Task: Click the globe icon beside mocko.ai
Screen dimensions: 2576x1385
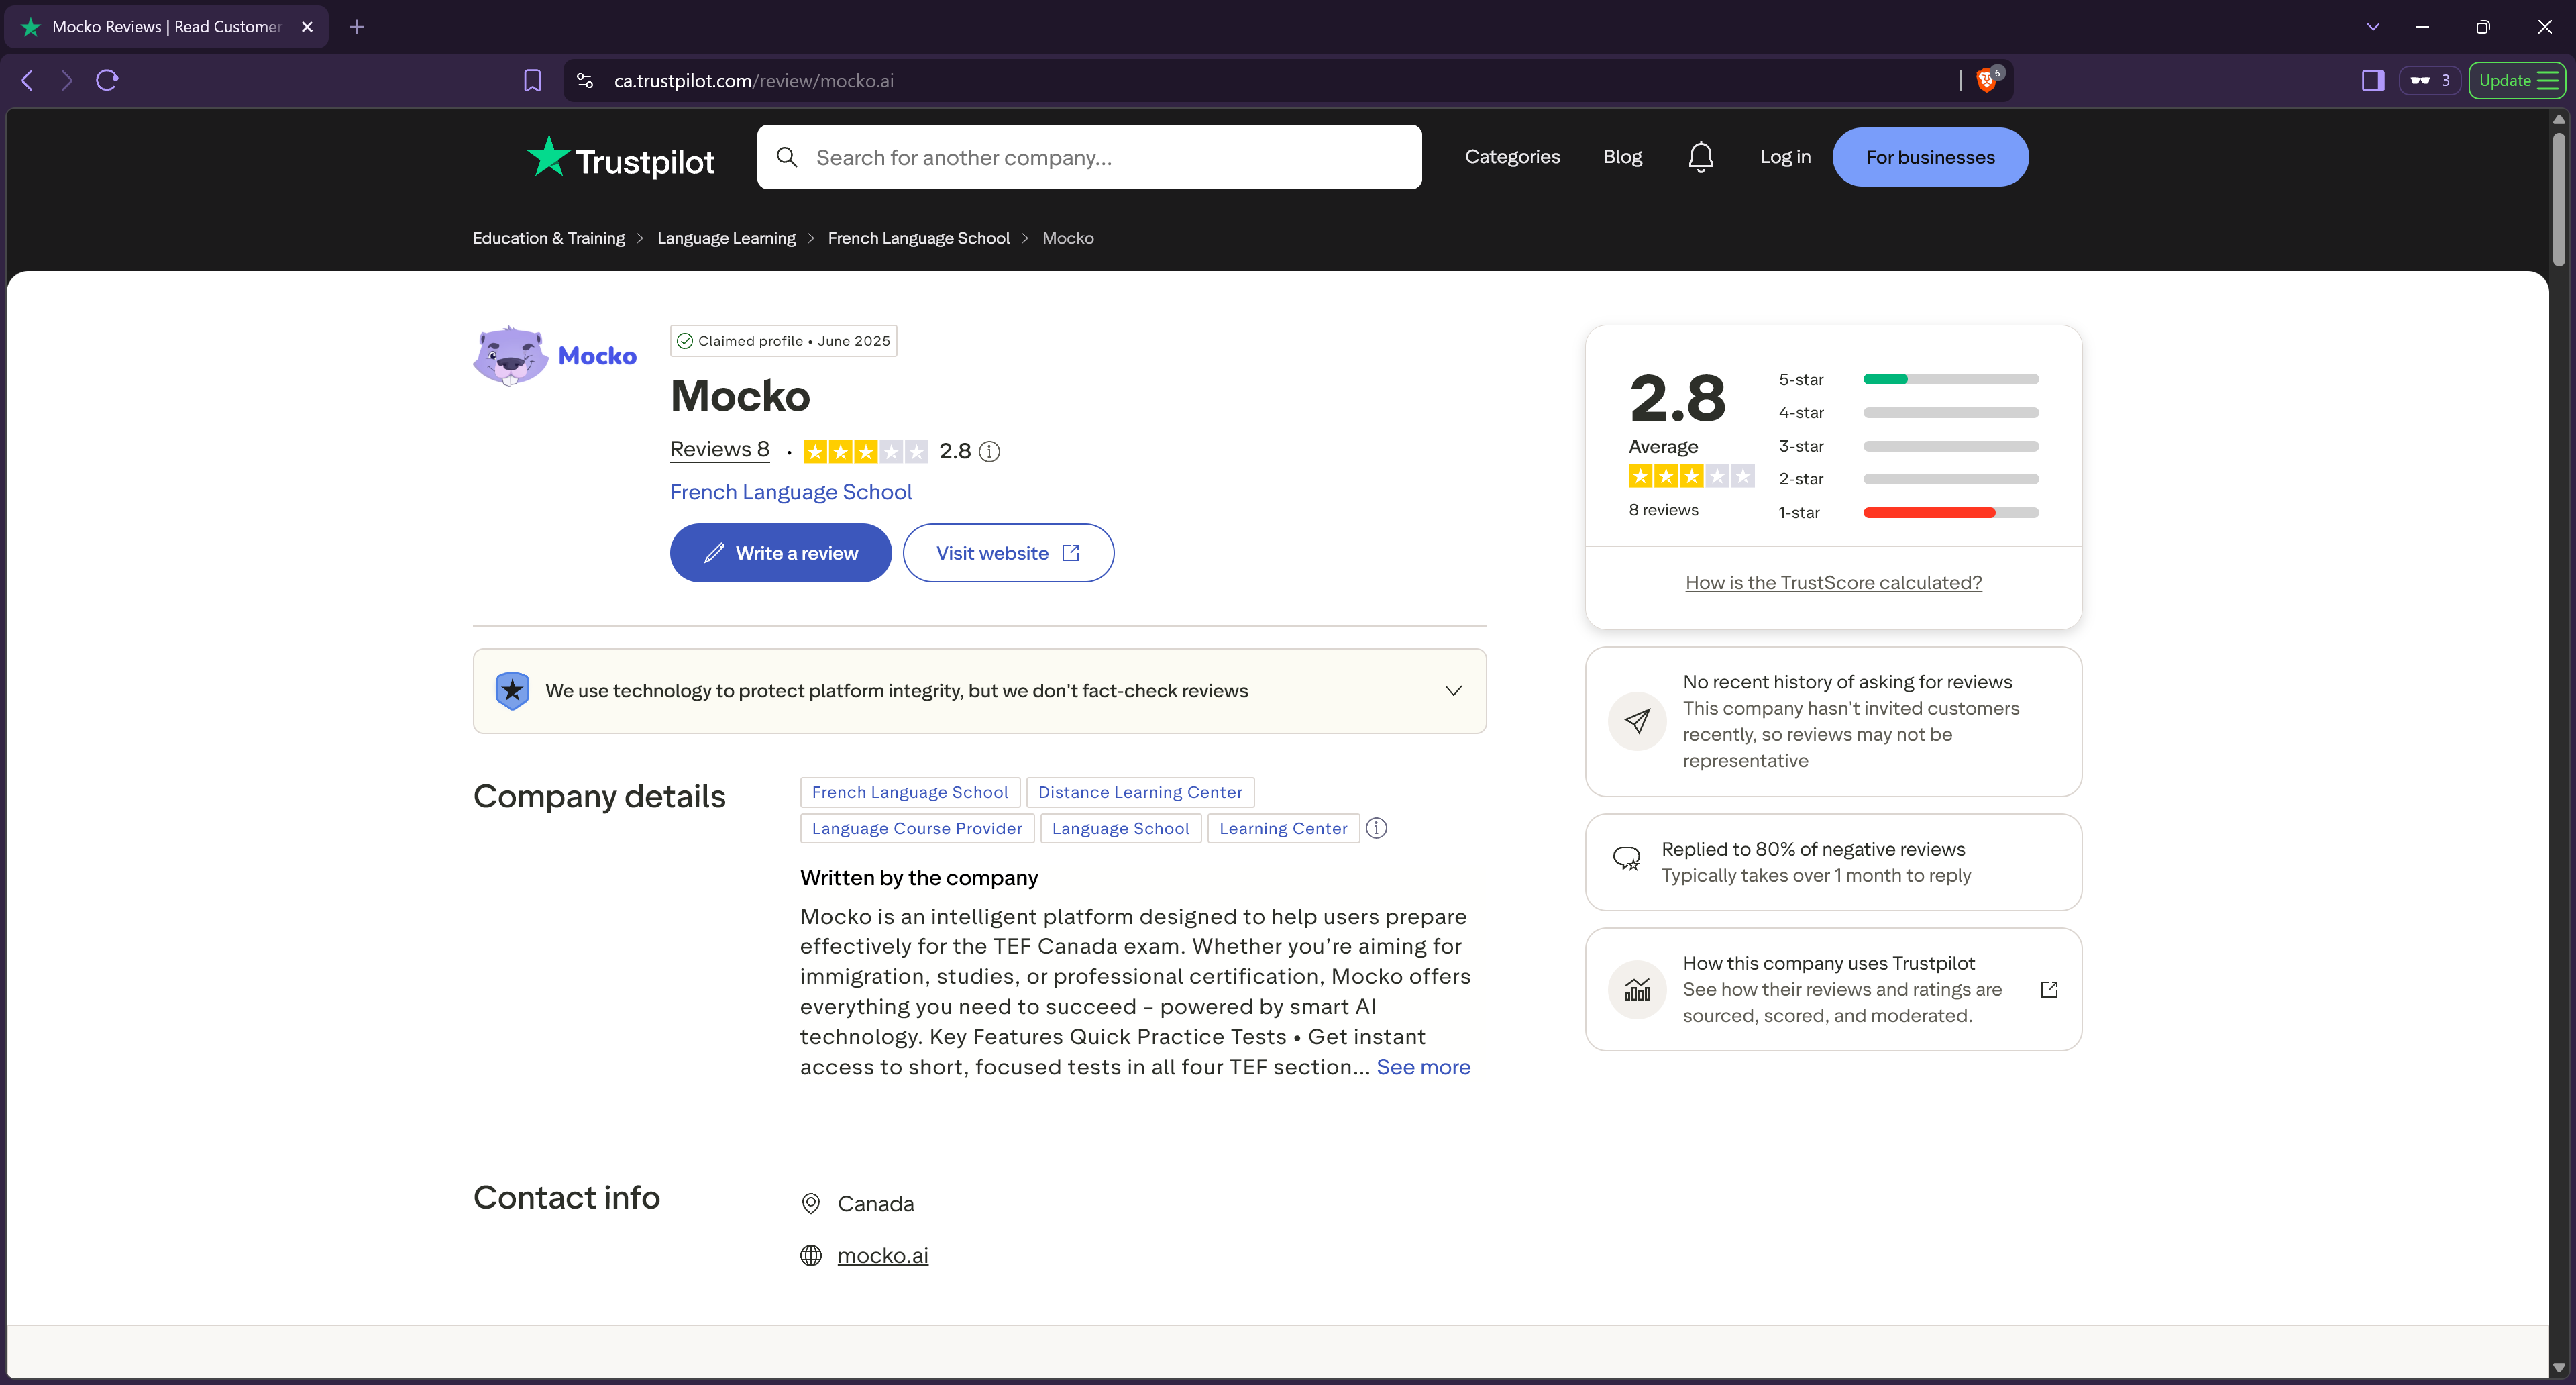Action: pos(811,1255)
